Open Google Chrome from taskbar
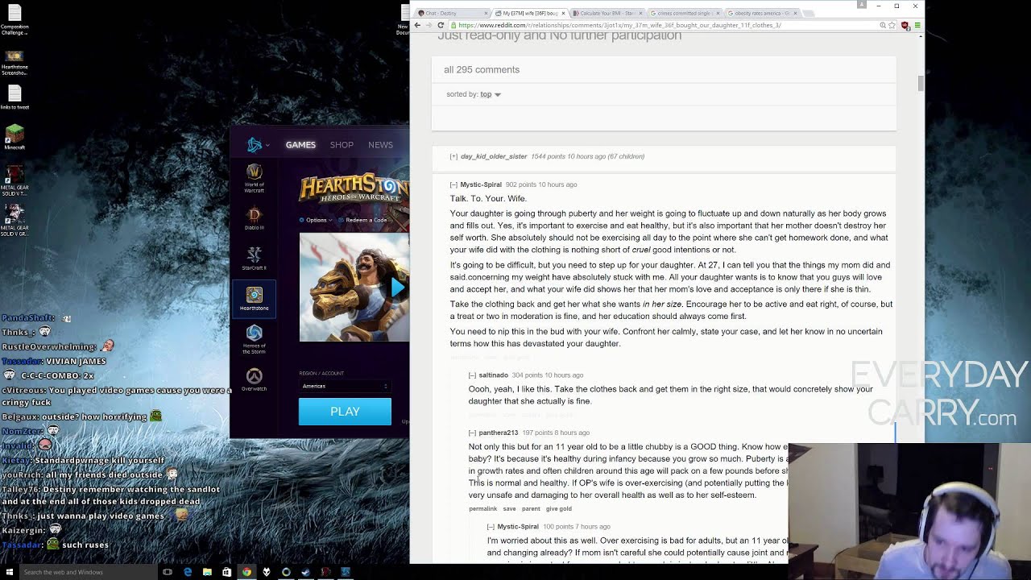 (x=246, y=572)
